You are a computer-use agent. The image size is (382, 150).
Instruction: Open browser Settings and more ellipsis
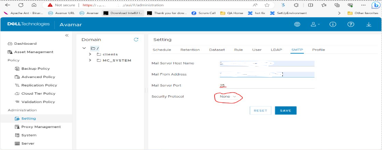363,5
